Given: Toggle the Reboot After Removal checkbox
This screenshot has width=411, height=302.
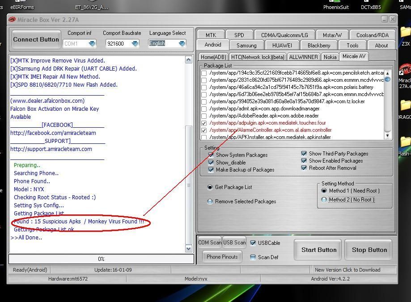Looking at the screenshot, I should click(304, 168).
